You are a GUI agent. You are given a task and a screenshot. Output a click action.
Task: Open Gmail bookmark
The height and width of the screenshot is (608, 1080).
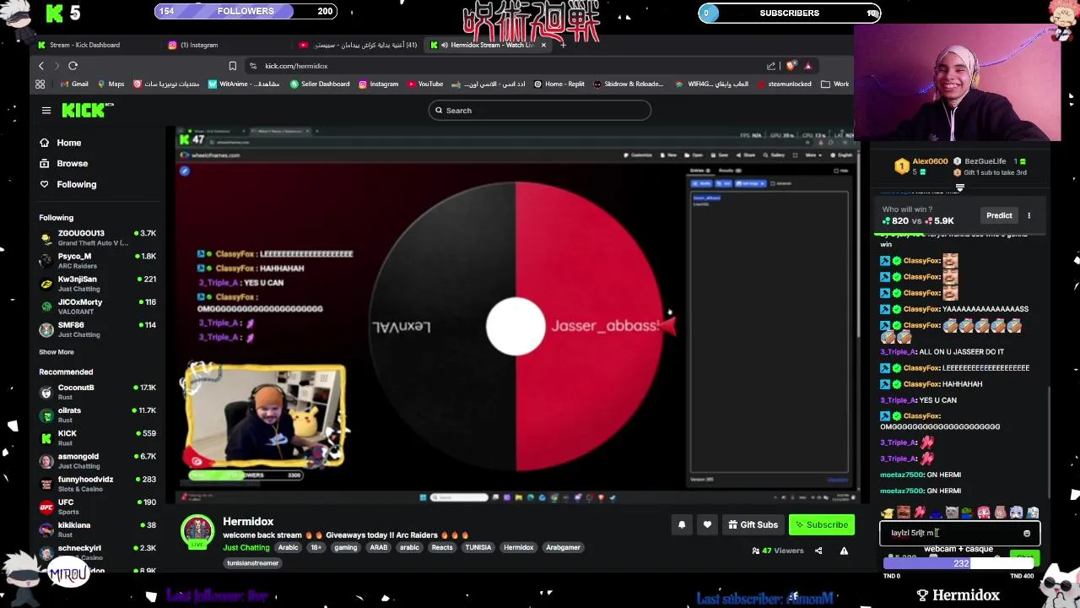pyautogui.click(x=74, y=84)
